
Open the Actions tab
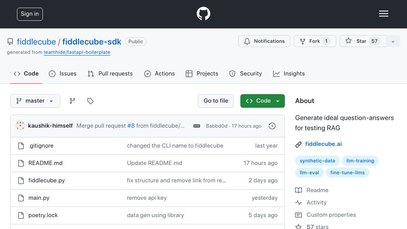point(159,74)
